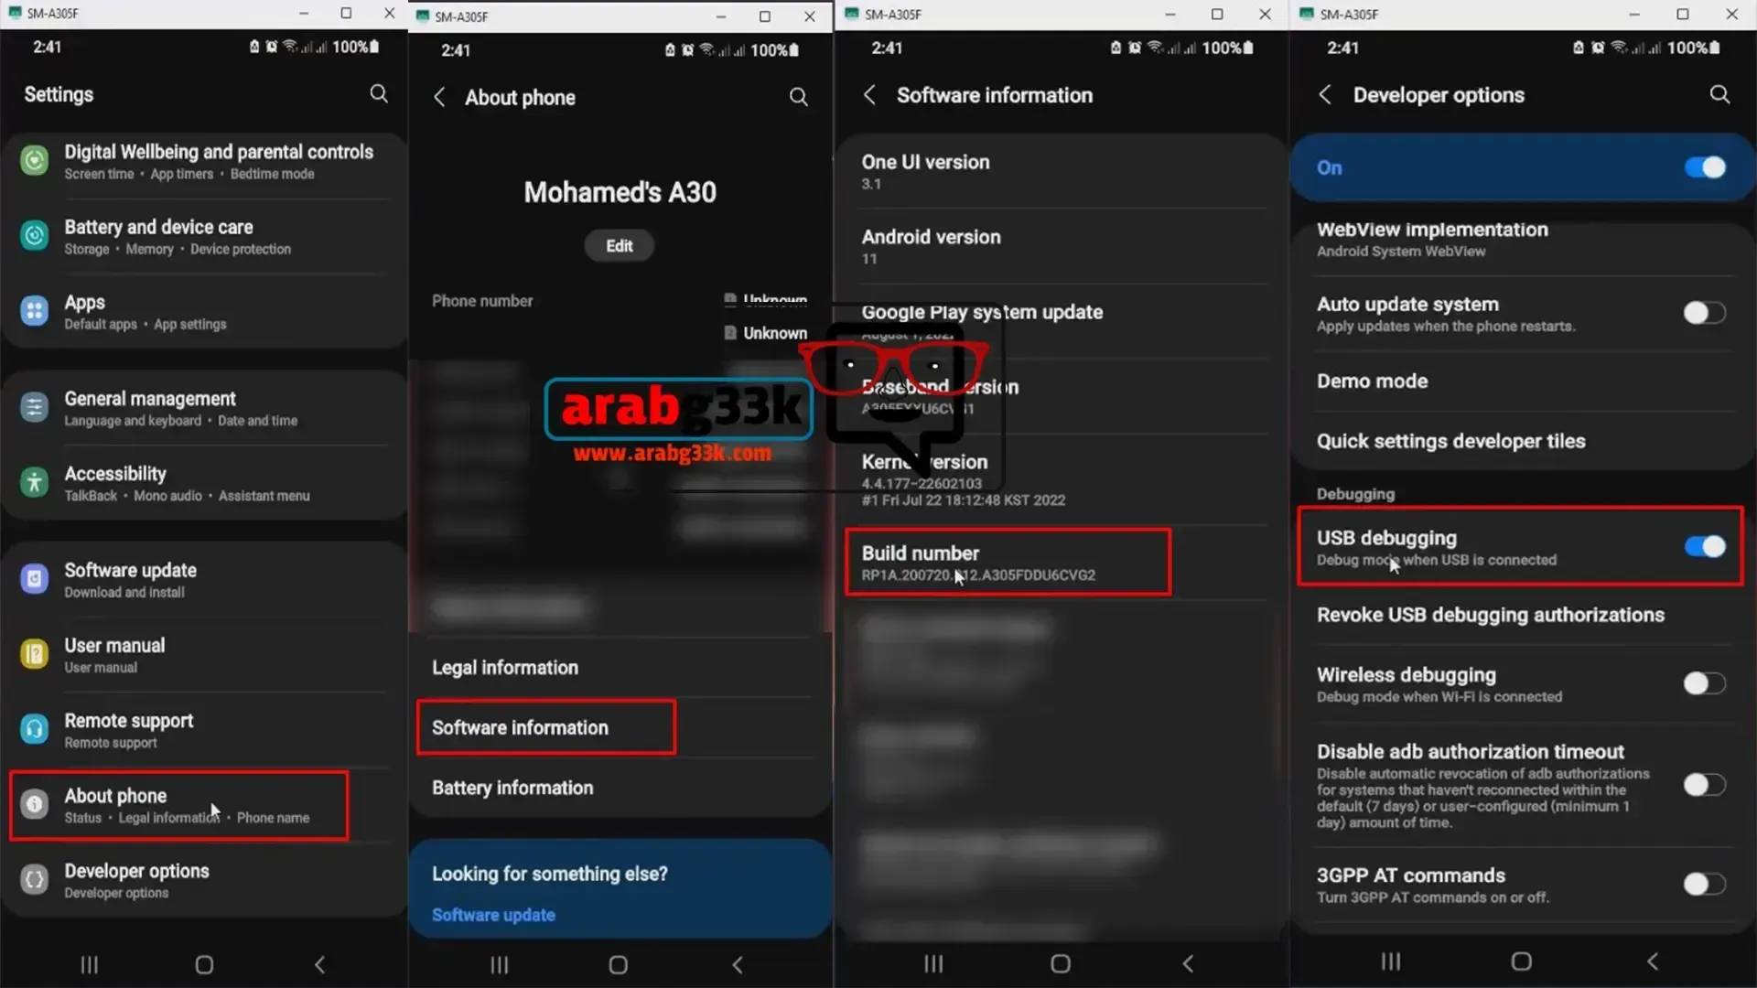Click Software update link in suggestion
The width and height of the screenshot is (1757, 988).
pyautogui.click(x=492, y=915)
